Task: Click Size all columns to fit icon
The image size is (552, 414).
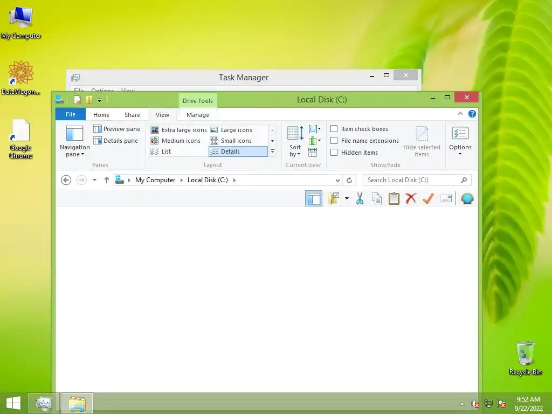Action: point(313,153)
